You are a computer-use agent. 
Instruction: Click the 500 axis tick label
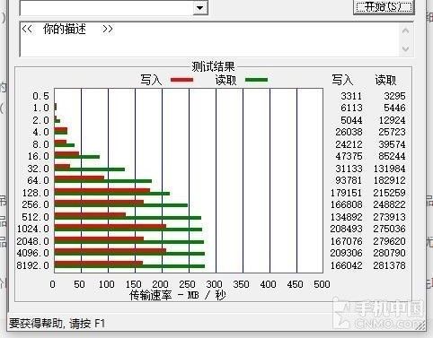coord(322,284)
